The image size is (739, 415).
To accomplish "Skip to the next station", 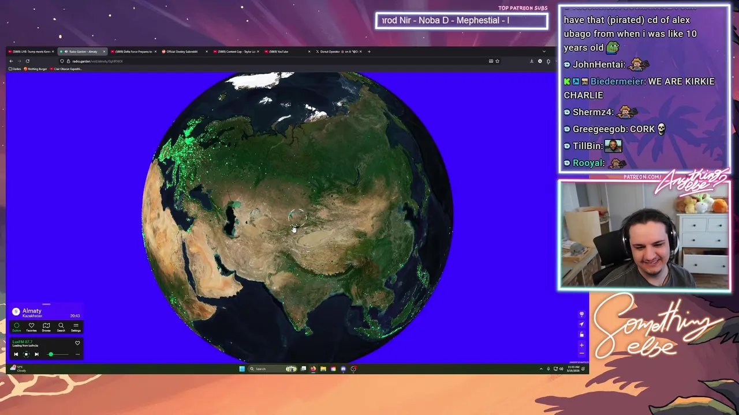I will [36, 354].
